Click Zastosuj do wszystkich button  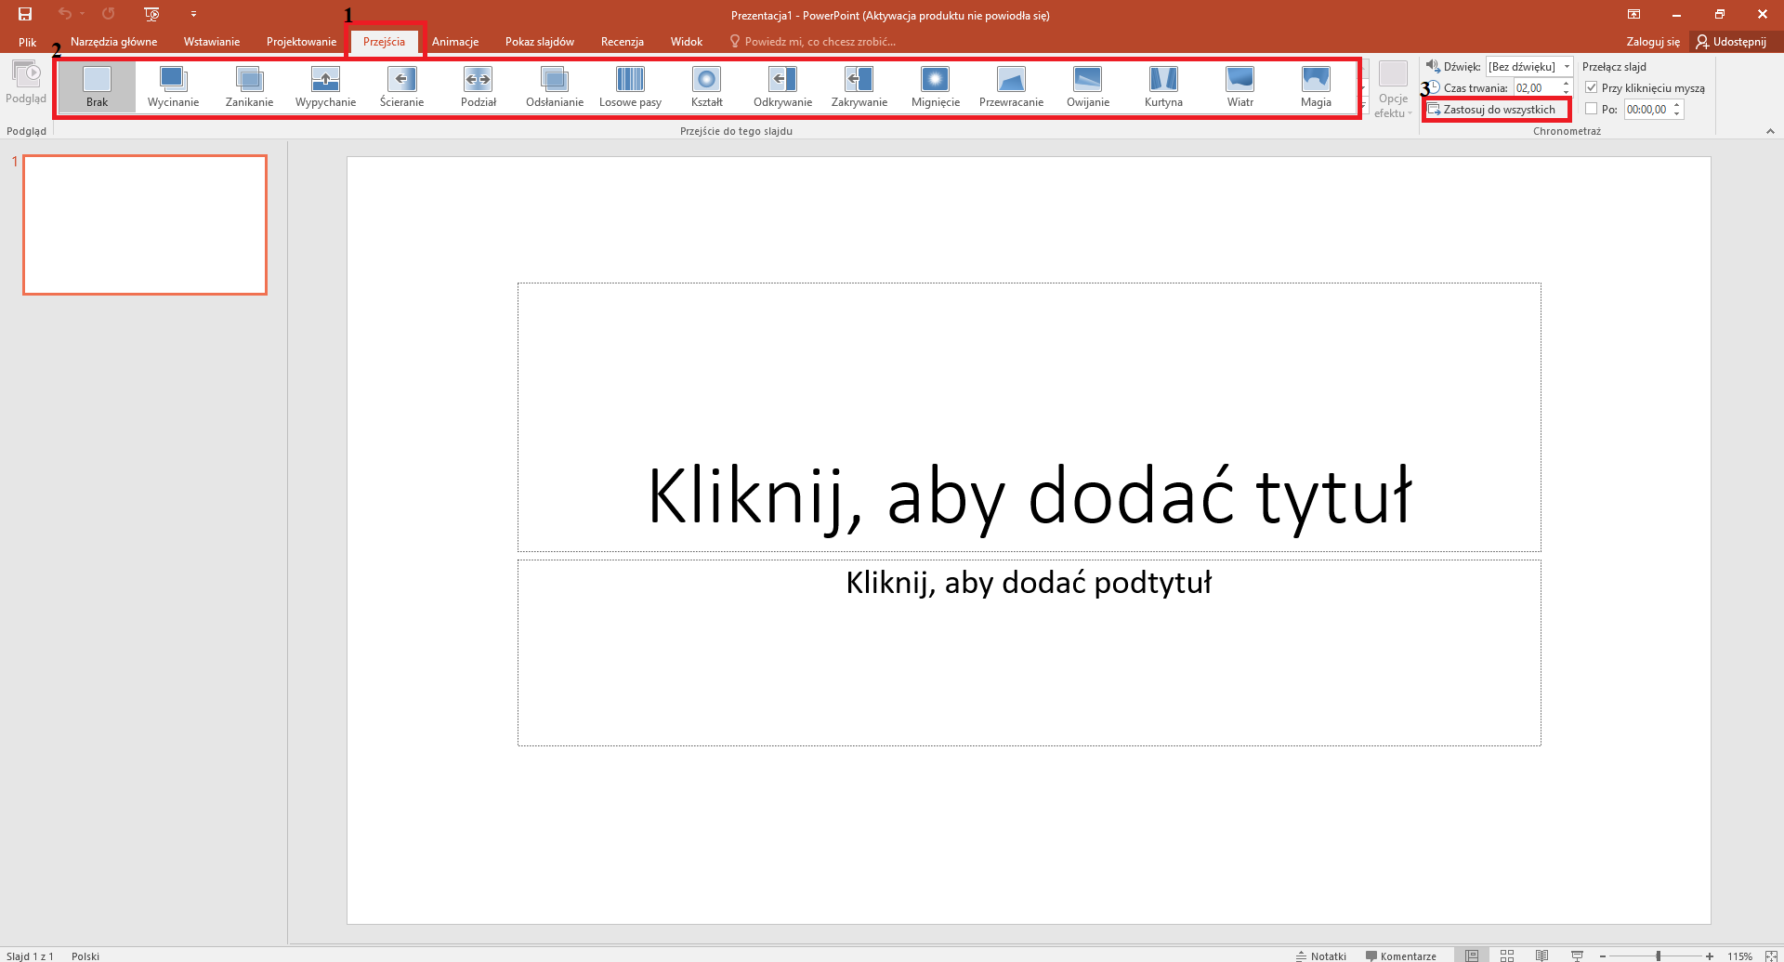point(1491,109)
